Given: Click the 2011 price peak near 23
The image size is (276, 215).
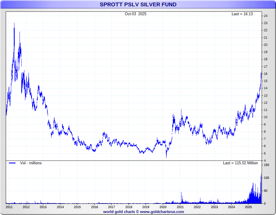Looking at the screenshot, I should tap(14, 24).
